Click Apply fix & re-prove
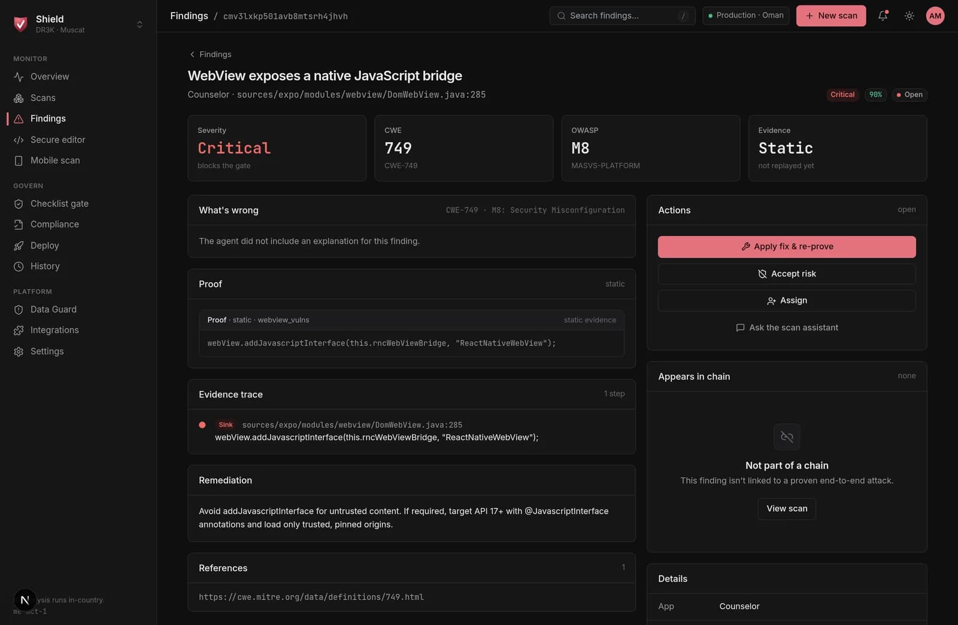 click(x=787, y=247)
